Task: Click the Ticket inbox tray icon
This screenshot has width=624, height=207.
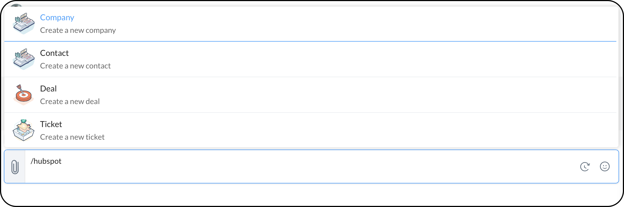Action: click(x=24, y=130)
